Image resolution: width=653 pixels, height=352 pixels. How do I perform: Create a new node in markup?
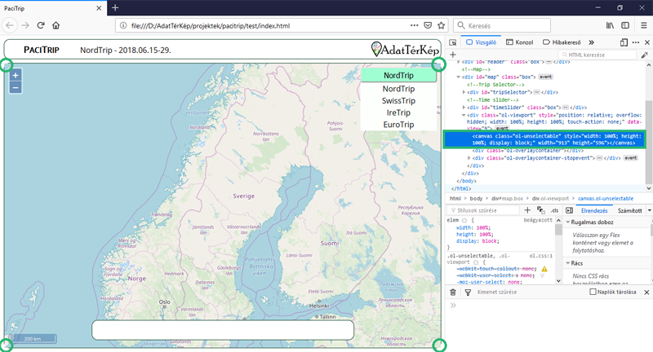tap(453, 55)
